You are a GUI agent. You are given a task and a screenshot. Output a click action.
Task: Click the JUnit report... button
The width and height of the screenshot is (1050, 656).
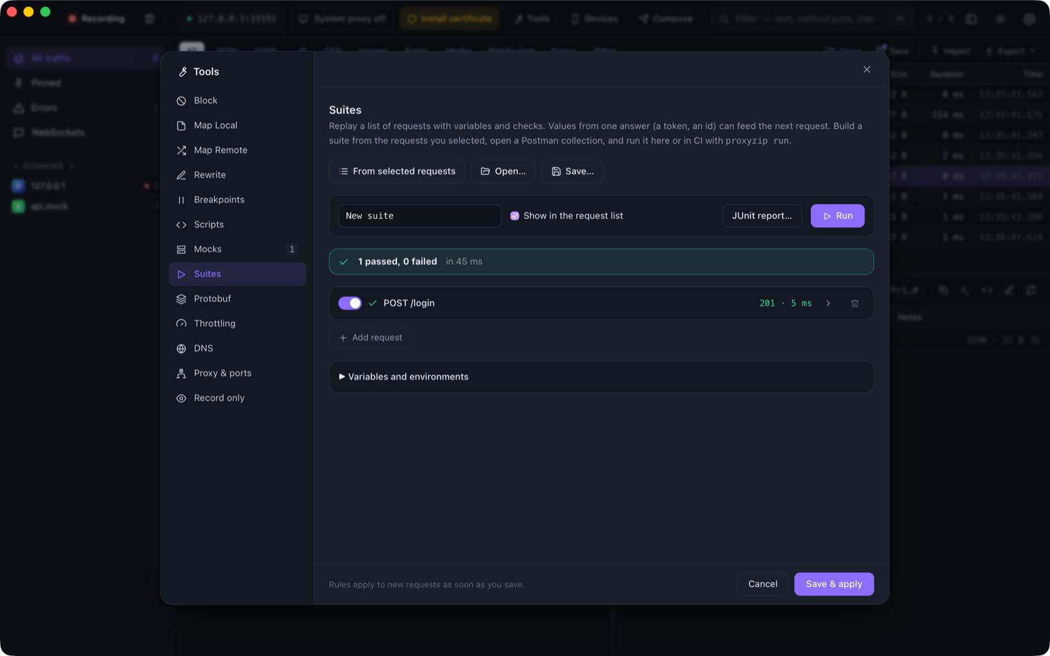[762, 216]
